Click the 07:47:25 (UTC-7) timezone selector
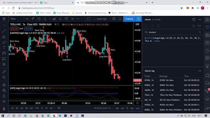 point(102,108)
